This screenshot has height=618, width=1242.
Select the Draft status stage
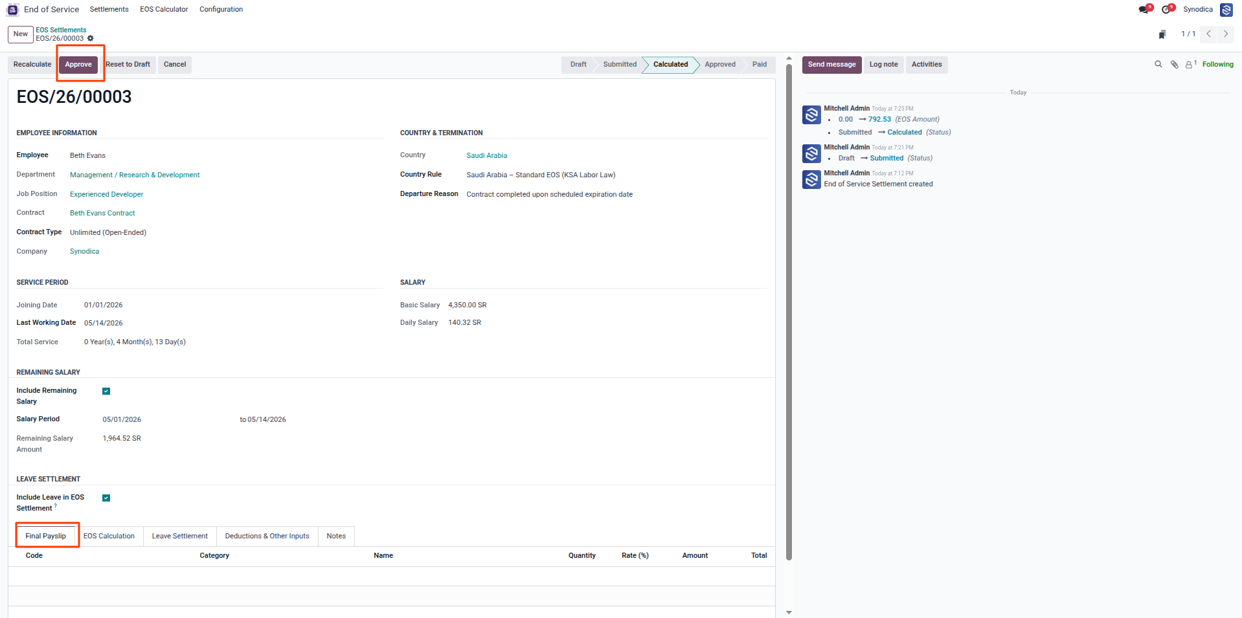[578, 64]
